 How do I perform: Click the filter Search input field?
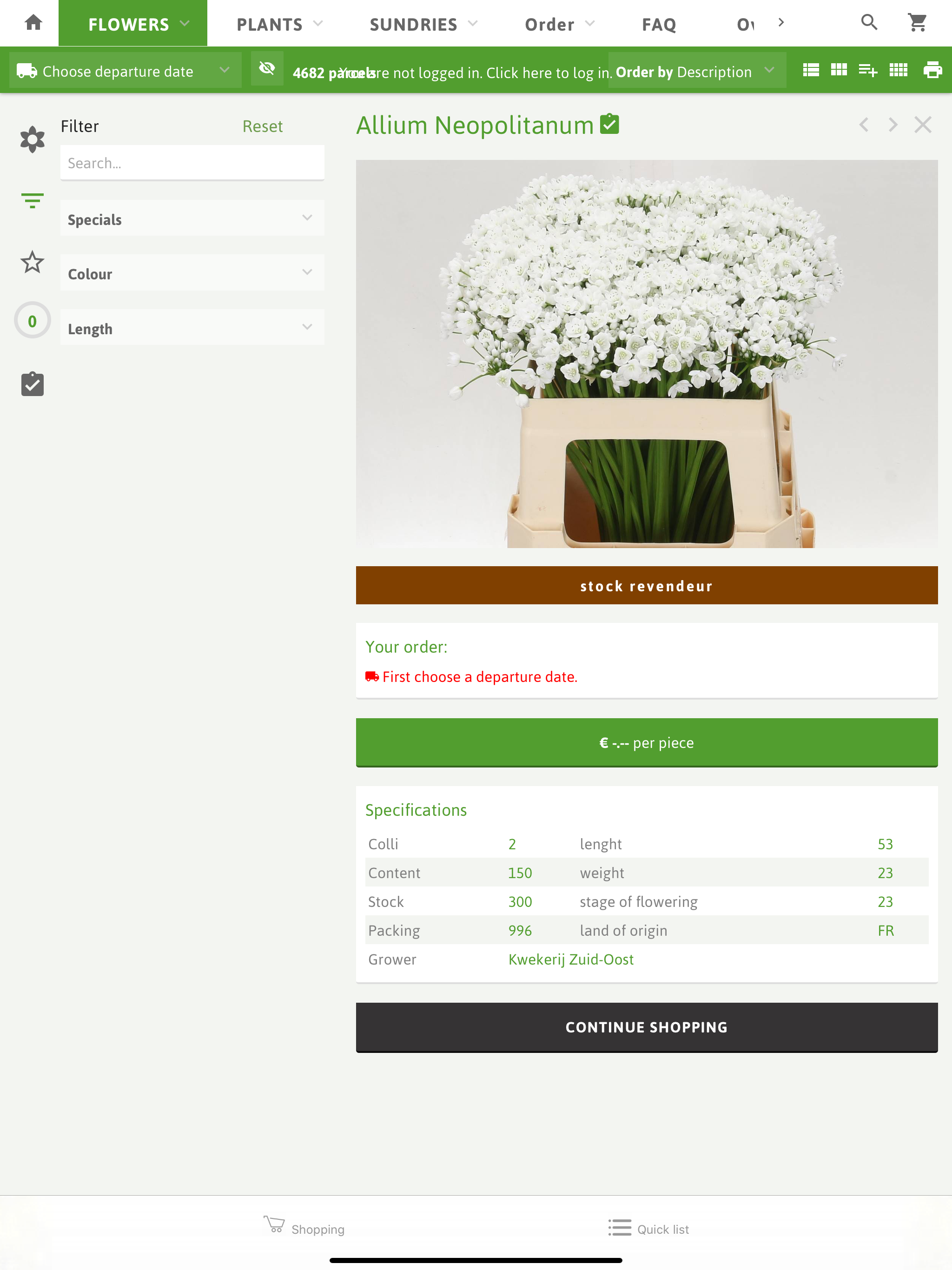click(192, 163)
